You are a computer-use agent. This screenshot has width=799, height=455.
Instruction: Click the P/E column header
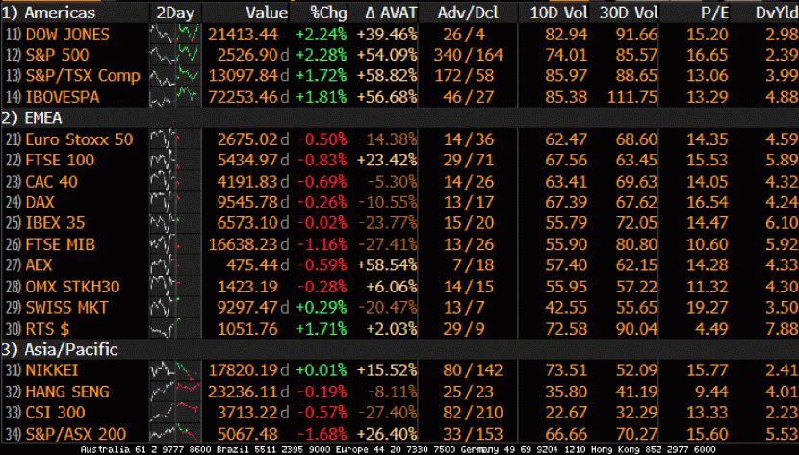coord(714,13)
